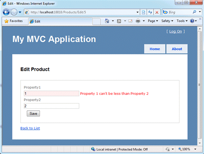Expand the zoom level 100% dropdown
This screenshot has width=204, height=154.
(195, 149)
